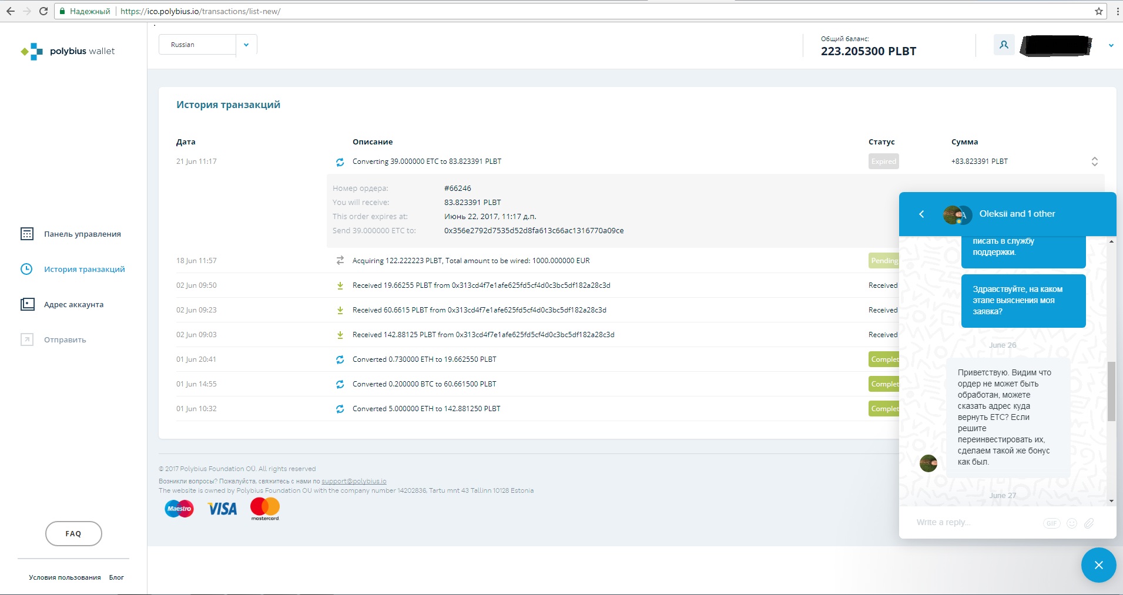The height and width of the screenshot is (595, 1123).
Task: Click the back arrow in chat header
Action: [x=921, y=214]
